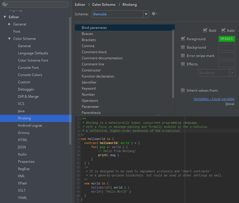
Task: Open Diff & Merge color settings
Action: 28,97
